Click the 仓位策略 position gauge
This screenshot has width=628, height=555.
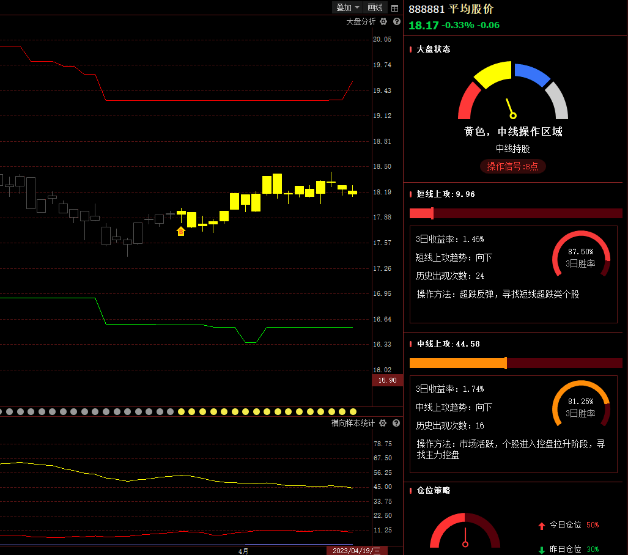(465, 531)
